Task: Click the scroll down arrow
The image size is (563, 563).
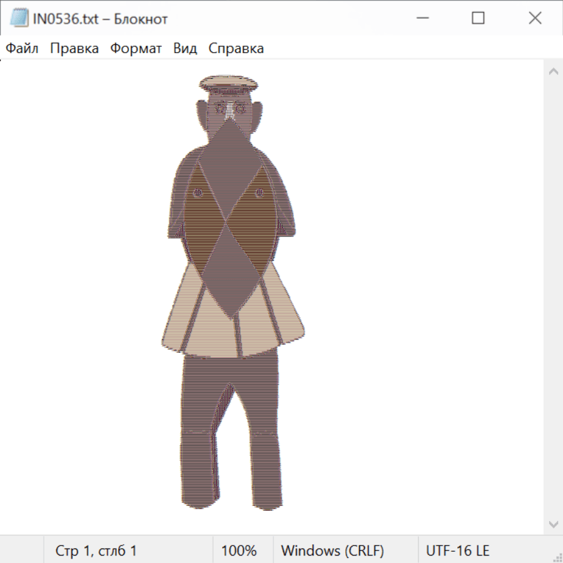Action: tap(553, 524)
